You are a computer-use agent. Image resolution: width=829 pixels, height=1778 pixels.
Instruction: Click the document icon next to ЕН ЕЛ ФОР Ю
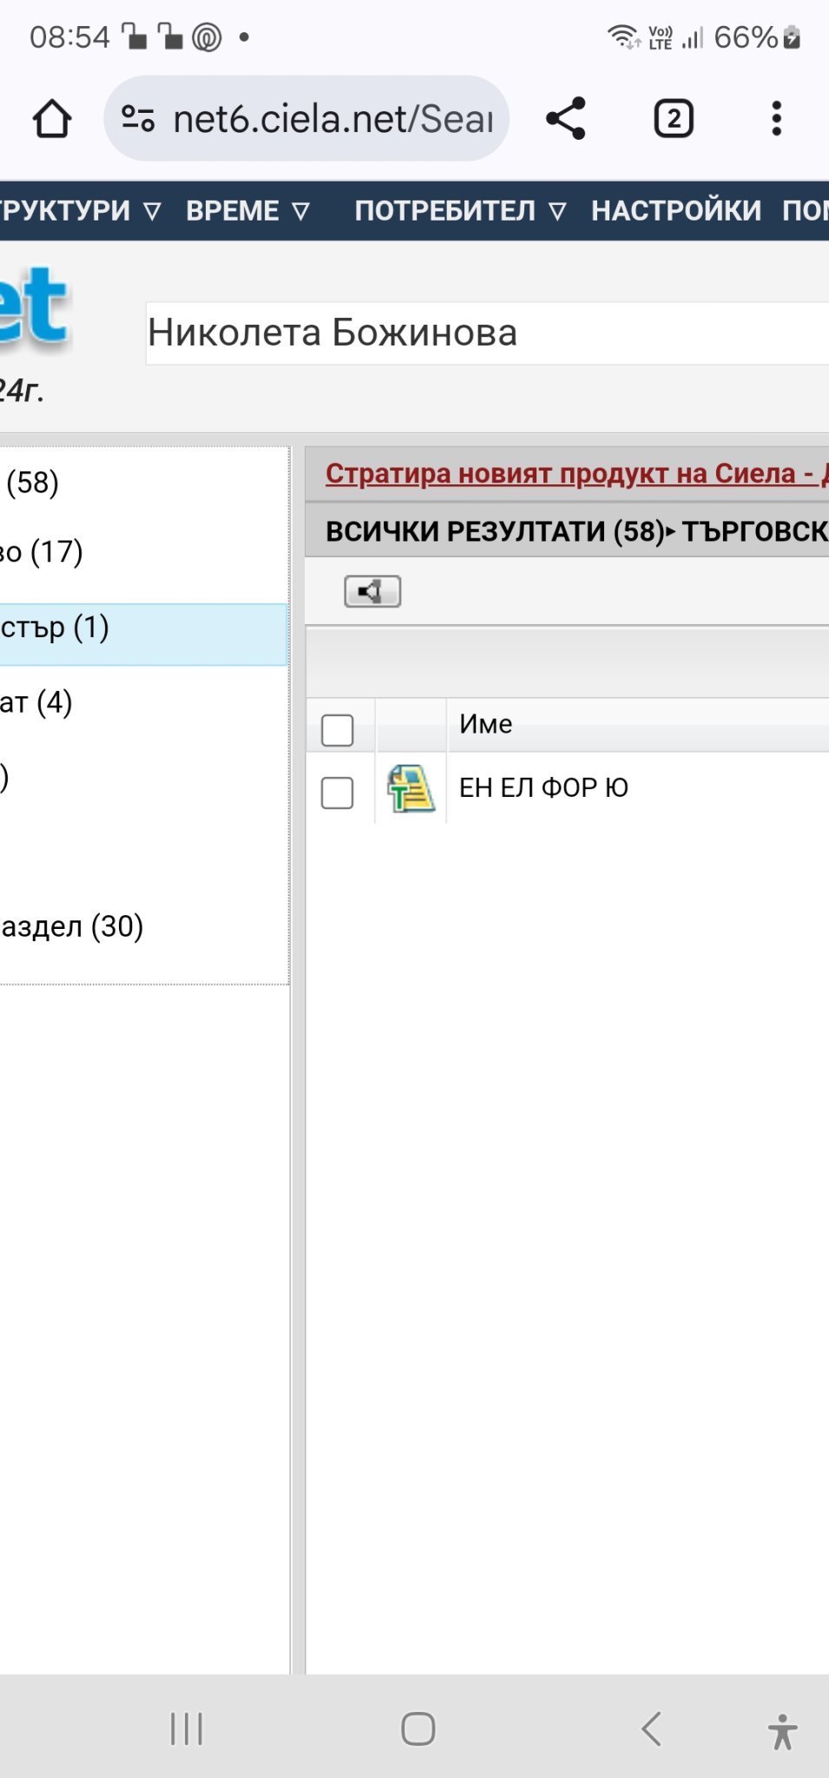click(x=411, y=788)
